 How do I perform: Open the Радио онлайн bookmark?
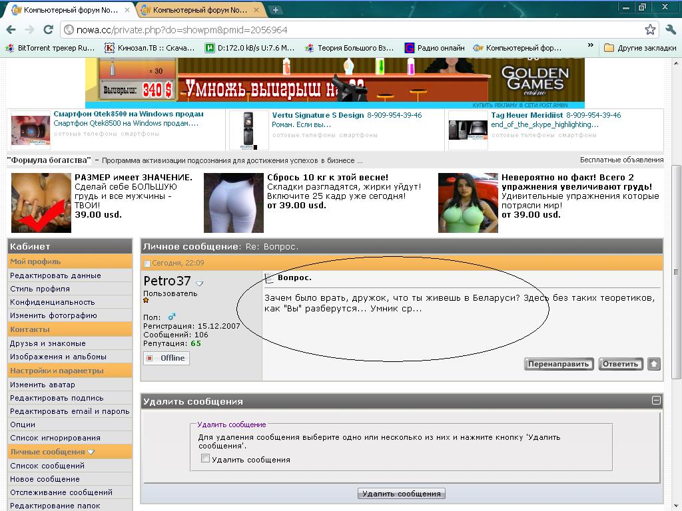tap(434, 48)
